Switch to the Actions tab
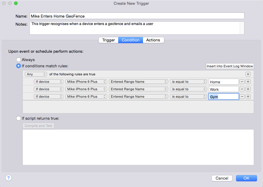Image resolution: width=263 pixels, height=187 pixels. click(x=153, y=40)
